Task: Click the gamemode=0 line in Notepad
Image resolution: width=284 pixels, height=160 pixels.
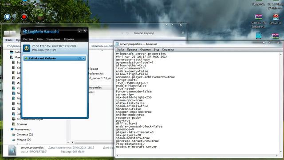Action: pyautogui.click(x=125, y=129)
